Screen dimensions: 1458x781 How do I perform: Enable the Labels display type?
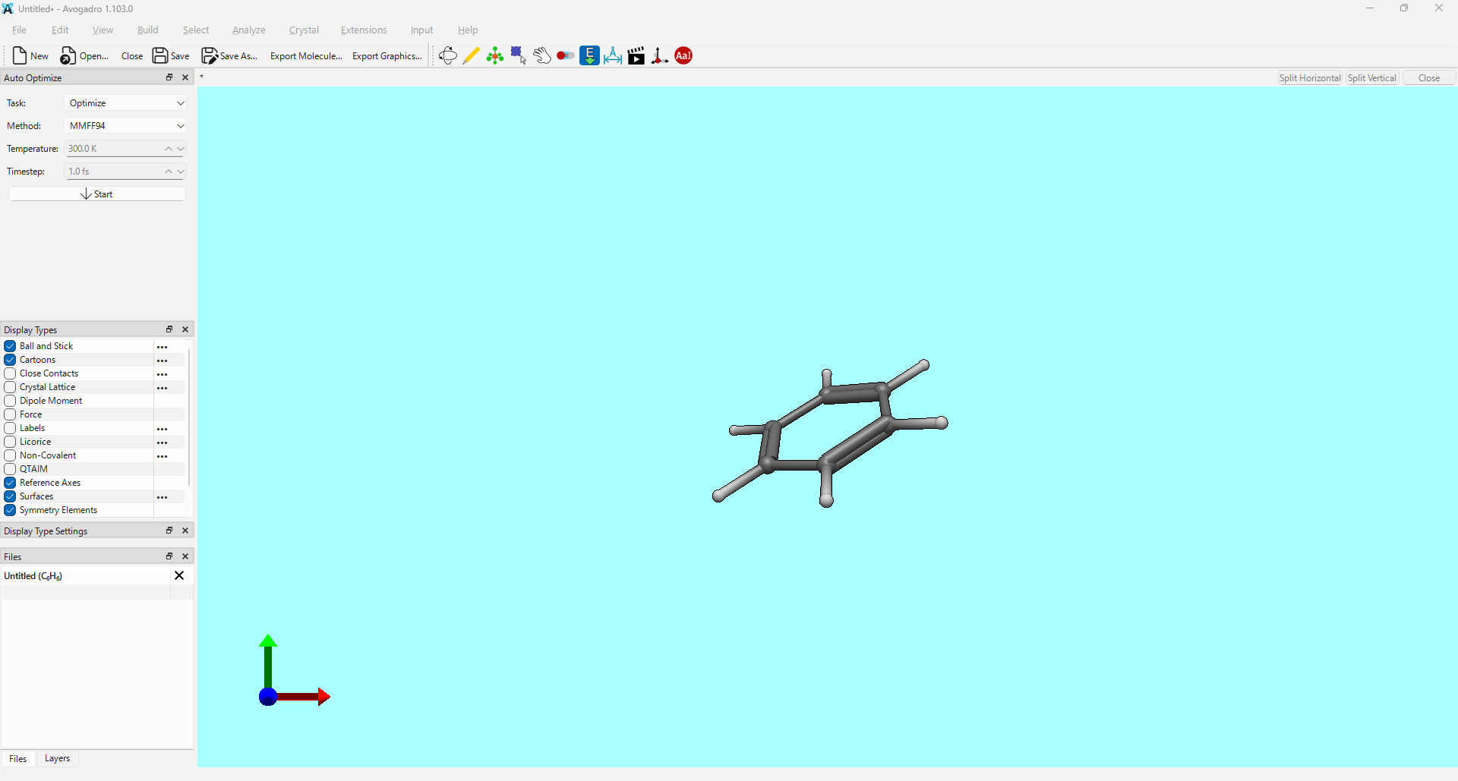pyautogui.click(x=10, y=428)
